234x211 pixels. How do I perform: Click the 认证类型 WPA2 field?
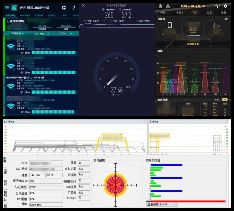tap(46, 187)
